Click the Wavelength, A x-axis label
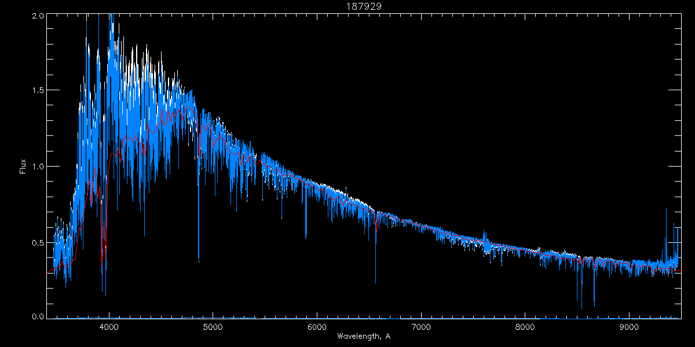The image size is (695, 347). 364,337
